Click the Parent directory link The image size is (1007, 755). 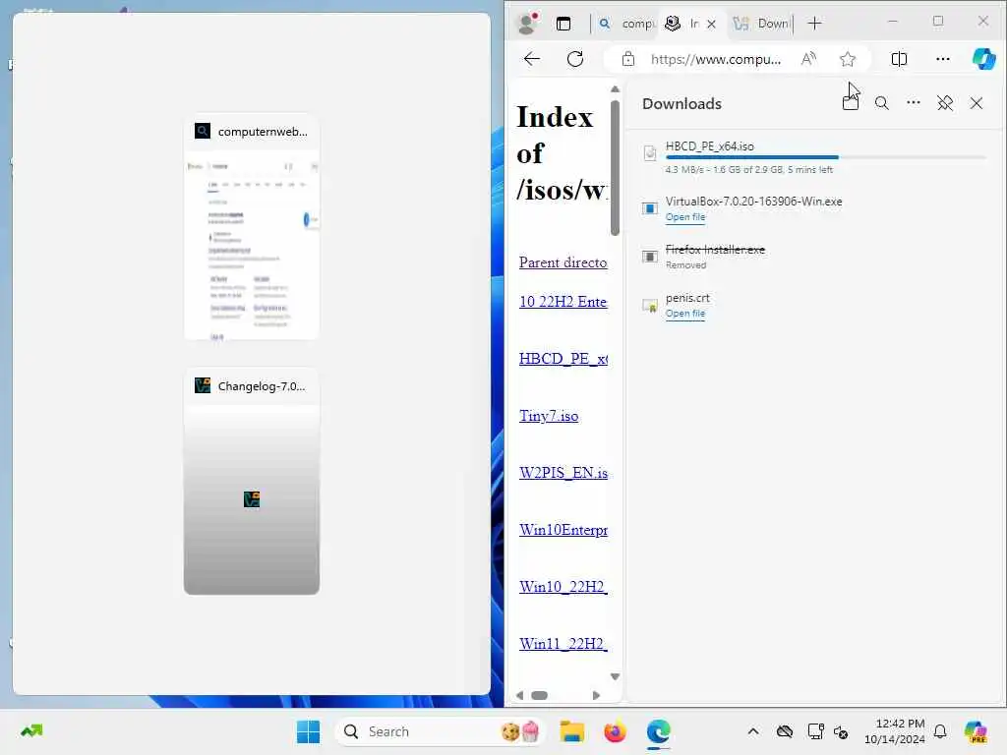coord(563,262)
